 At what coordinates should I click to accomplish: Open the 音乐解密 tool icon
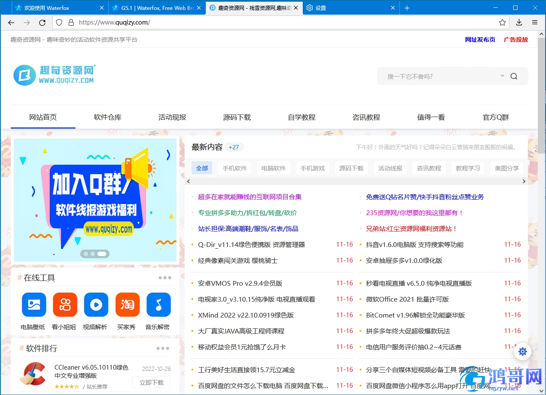tap(158, 304)
